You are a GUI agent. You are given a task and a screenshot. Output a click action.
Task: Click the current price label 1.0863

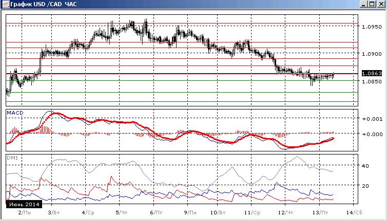pos(372,73)
